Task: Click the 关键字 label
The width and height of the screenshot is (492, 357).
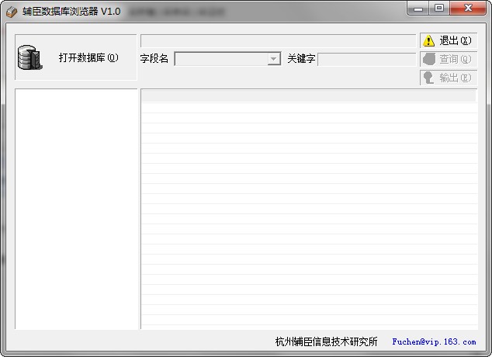Action: 301,59
